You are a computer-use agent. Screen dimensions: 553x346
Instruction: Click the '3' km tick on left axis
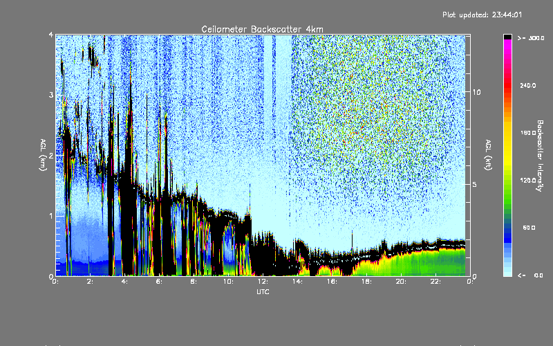pos(51,95)
